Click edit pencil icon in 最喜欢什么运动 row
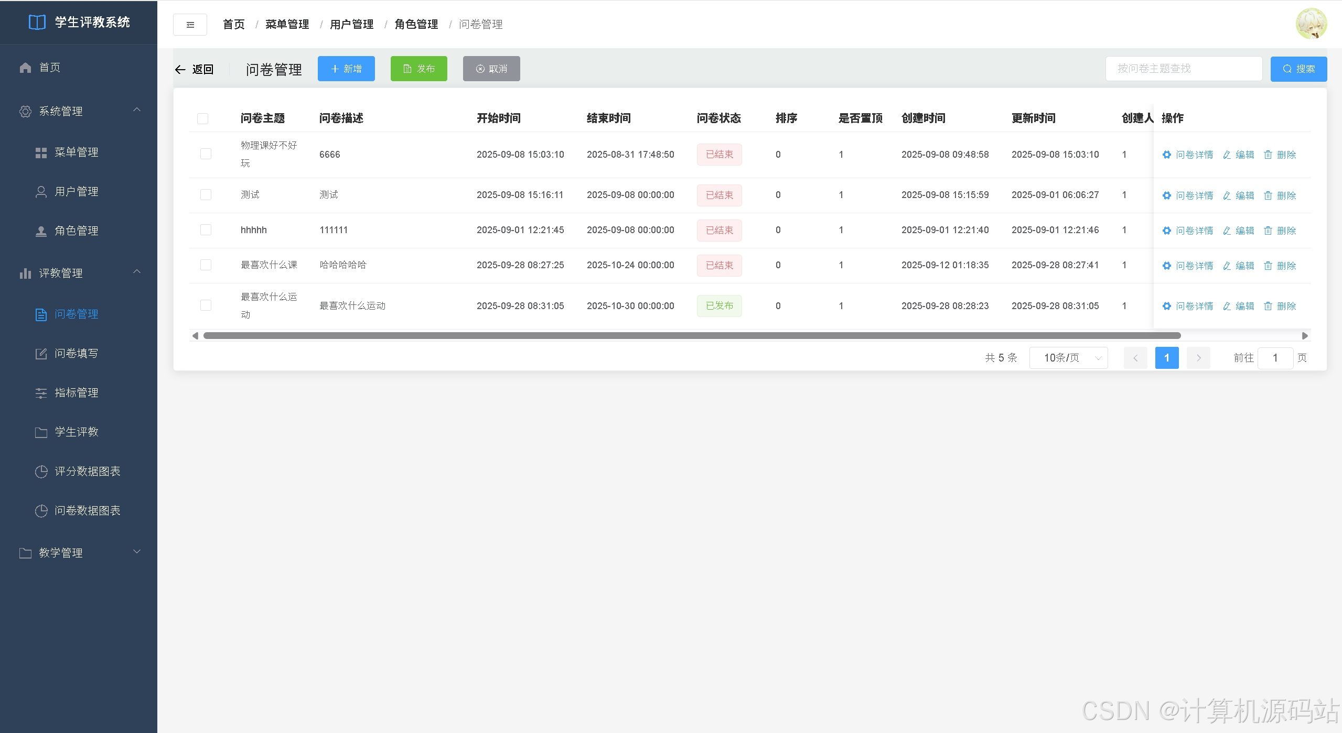The height and width of the screenshot is (733, 1342). (x=1227, y=306)
